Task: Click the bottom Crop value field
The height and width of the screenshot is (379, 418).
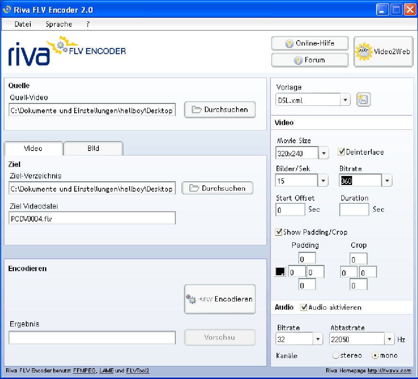Action: 359,284
